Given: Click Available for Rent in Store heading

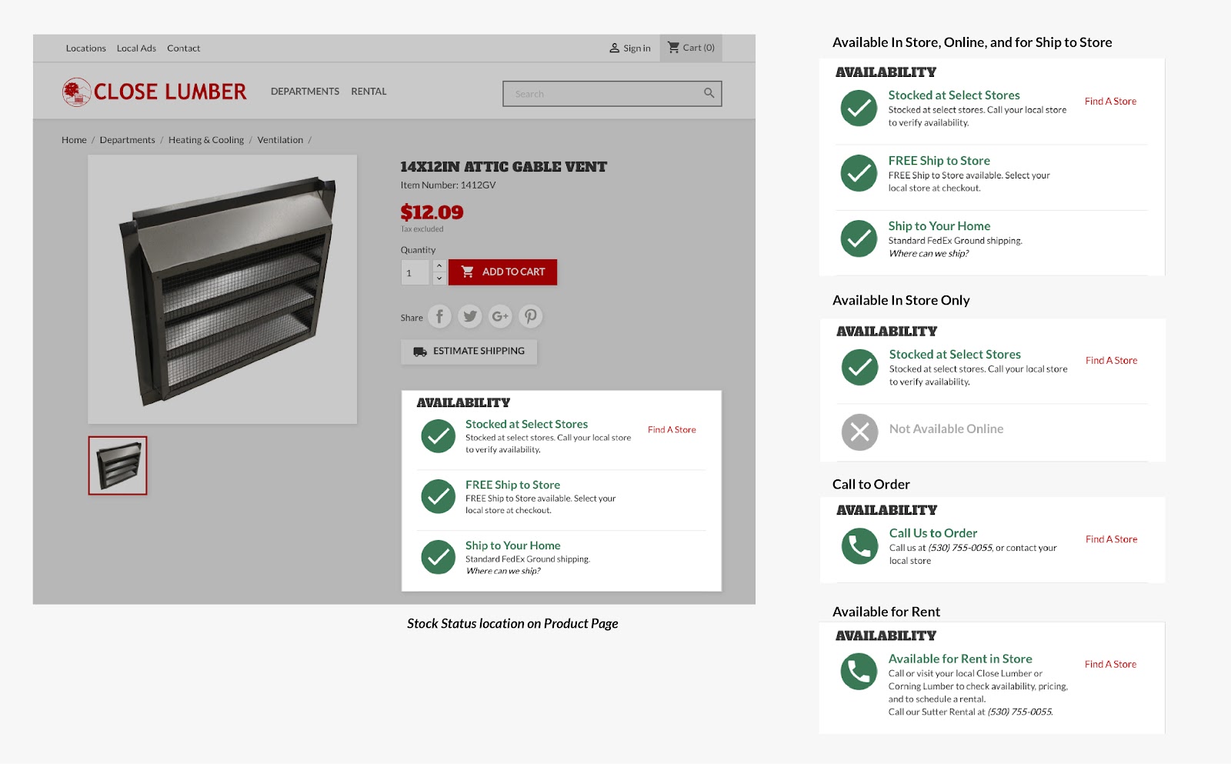Looking at the screenshot, I should click(x=960, y=659).
